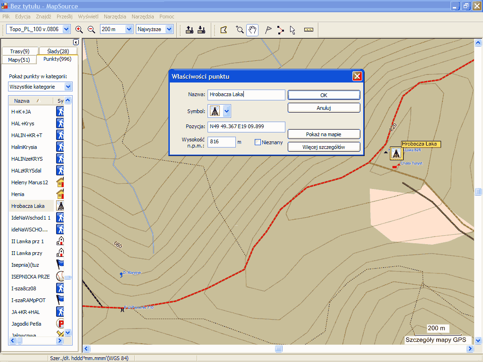Click the zoom in magnifier icon
Image resolution: width=483 pixels, height=362 pixels.
[x=79, y=30]
